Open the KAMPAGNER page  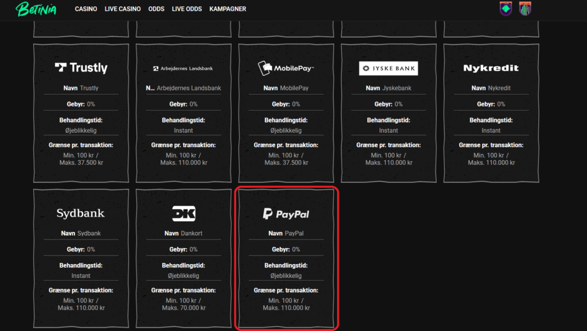coord(228,9)
